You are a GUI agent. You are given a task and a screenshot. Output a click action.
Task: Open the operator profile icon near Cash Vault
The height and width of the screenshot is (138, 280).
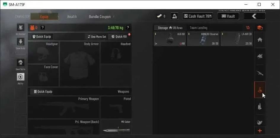click(175, 16)
